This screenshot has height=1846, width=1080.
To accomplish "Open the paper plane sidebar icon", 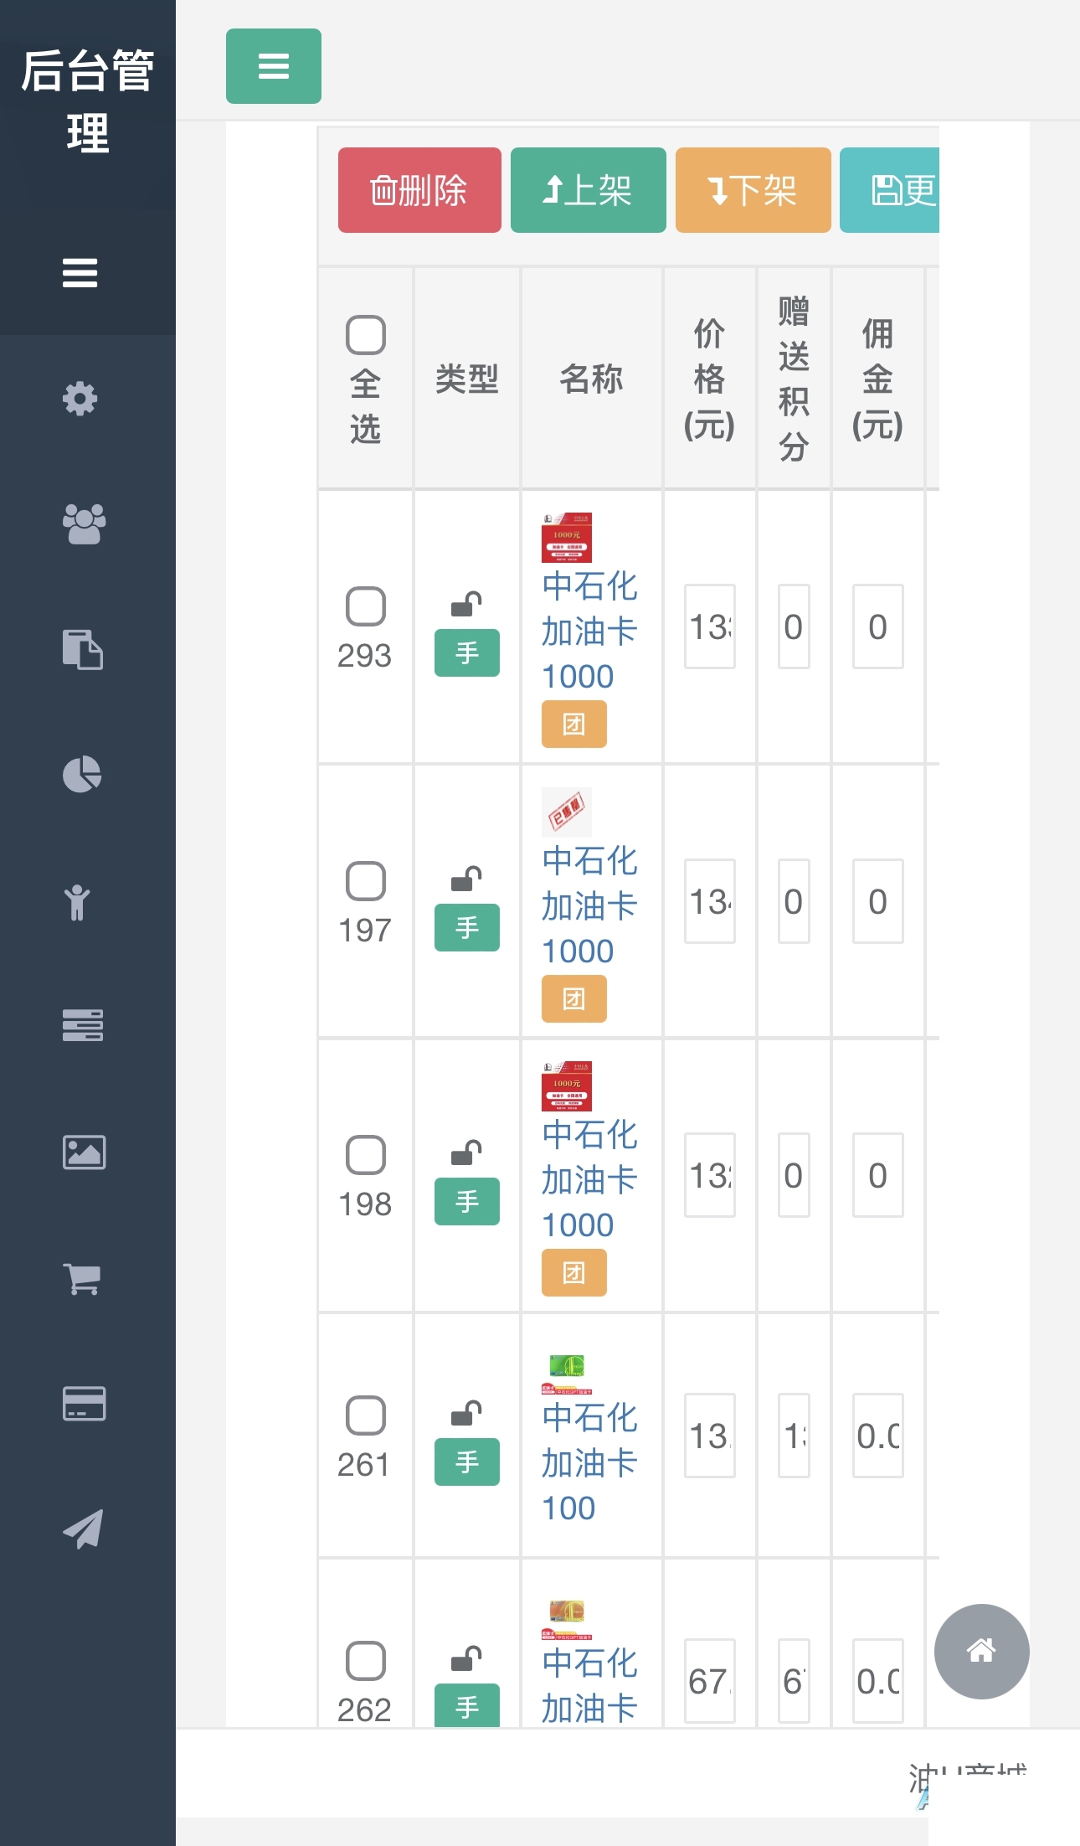I will [84, 1529].
